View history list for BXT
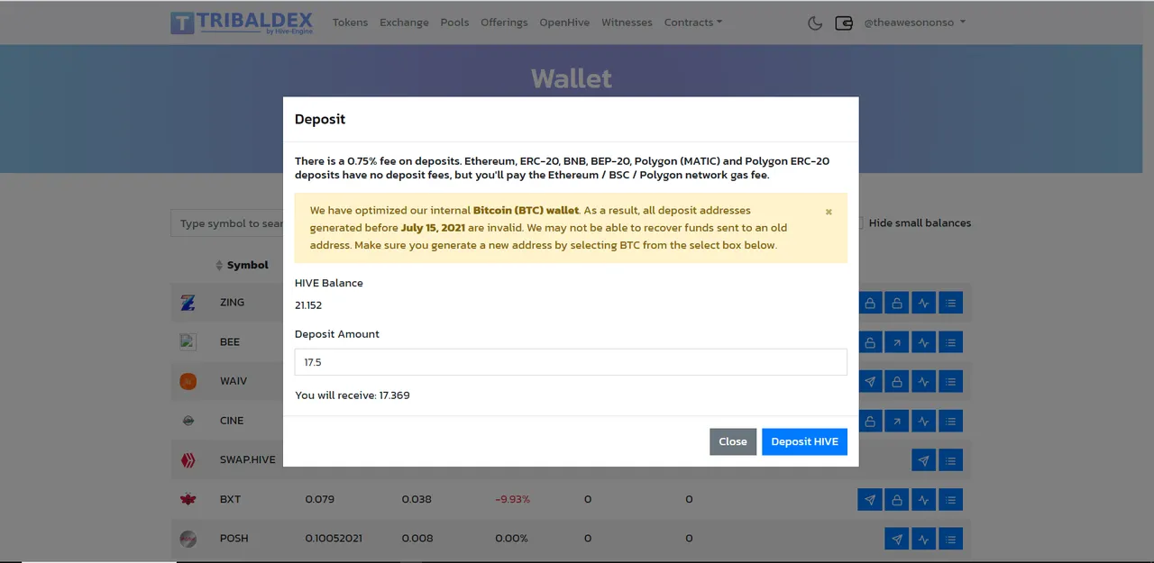The image size is (1154, 563). point(950,499)
